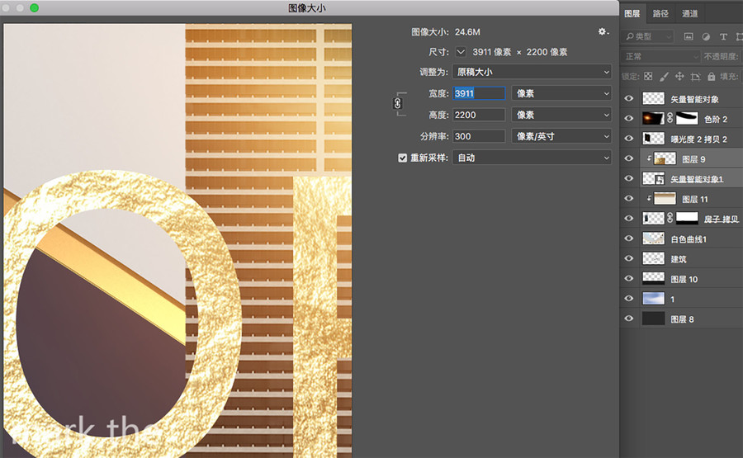Open the resolution unit 像素/英寸 dropdown

(x=561, y=136)
